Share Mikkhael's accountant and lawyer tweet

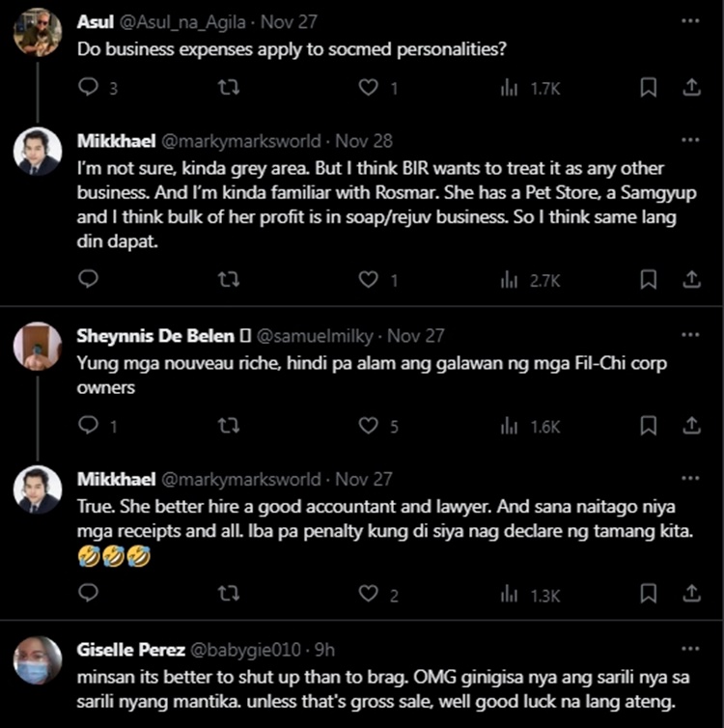691,597
